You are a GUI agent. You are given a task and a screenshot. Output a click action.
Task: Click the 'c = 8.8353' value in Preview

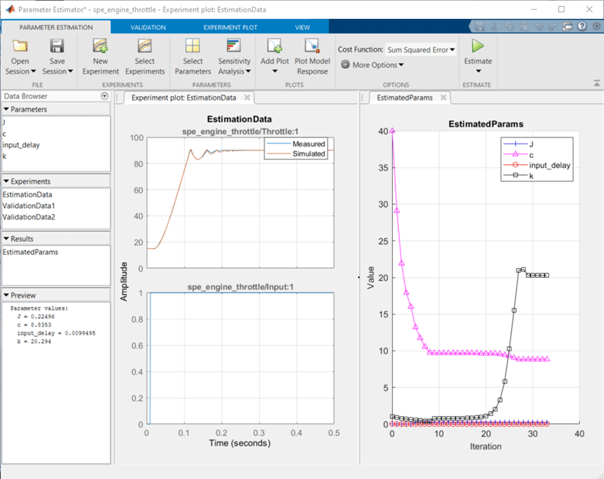coord(34,325)
